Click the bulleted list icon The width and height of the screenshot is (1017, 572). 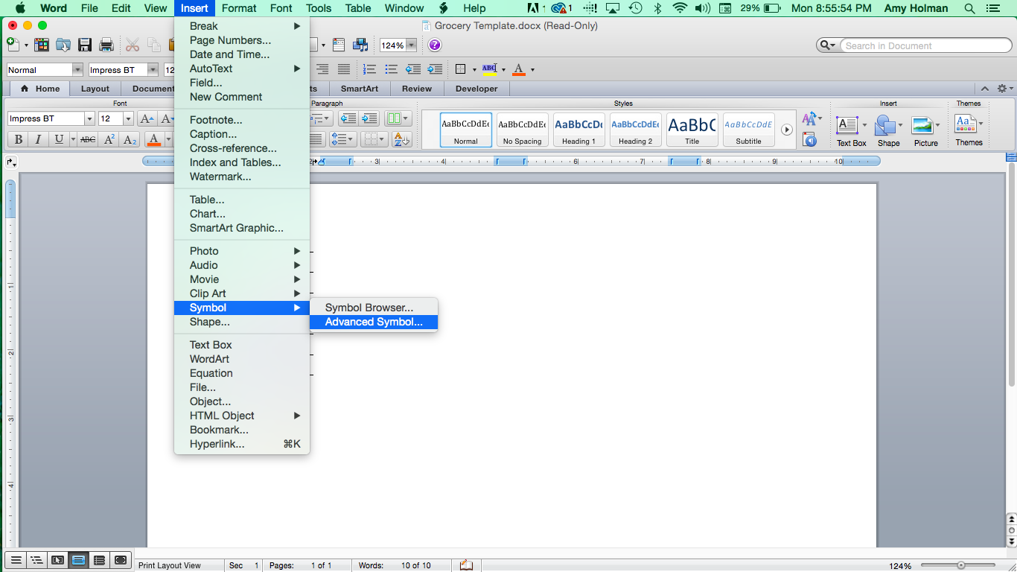click(392, 69)
